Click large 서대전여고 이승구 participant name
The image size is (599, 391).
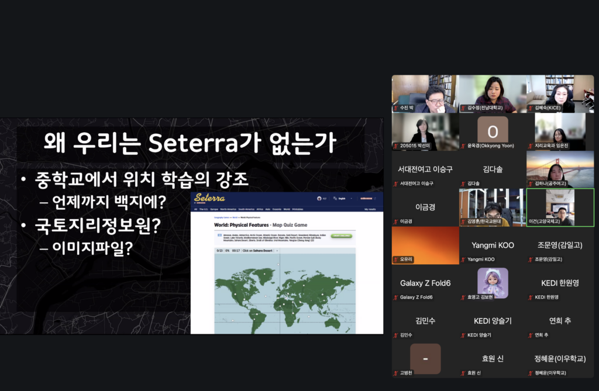425,169
